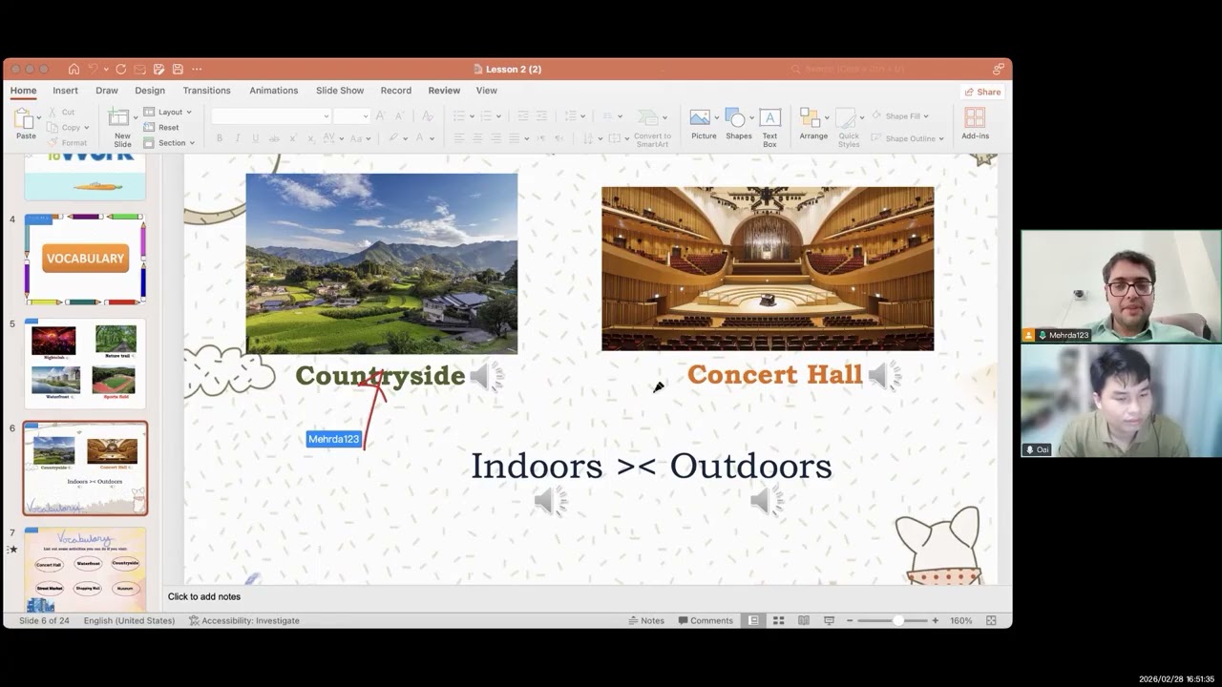
Task: Expand the Copy dropdown arrow
Action: point(86,127)
